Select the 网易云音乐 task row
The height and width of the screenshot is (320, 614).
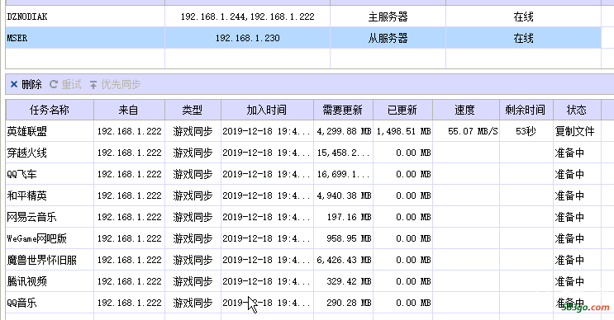(303, 217)
